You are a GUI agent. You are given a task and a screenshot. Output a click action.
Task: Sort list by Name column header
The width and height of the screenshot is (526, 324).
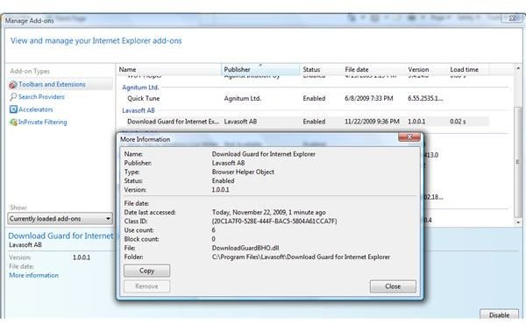tap(169, 69)
